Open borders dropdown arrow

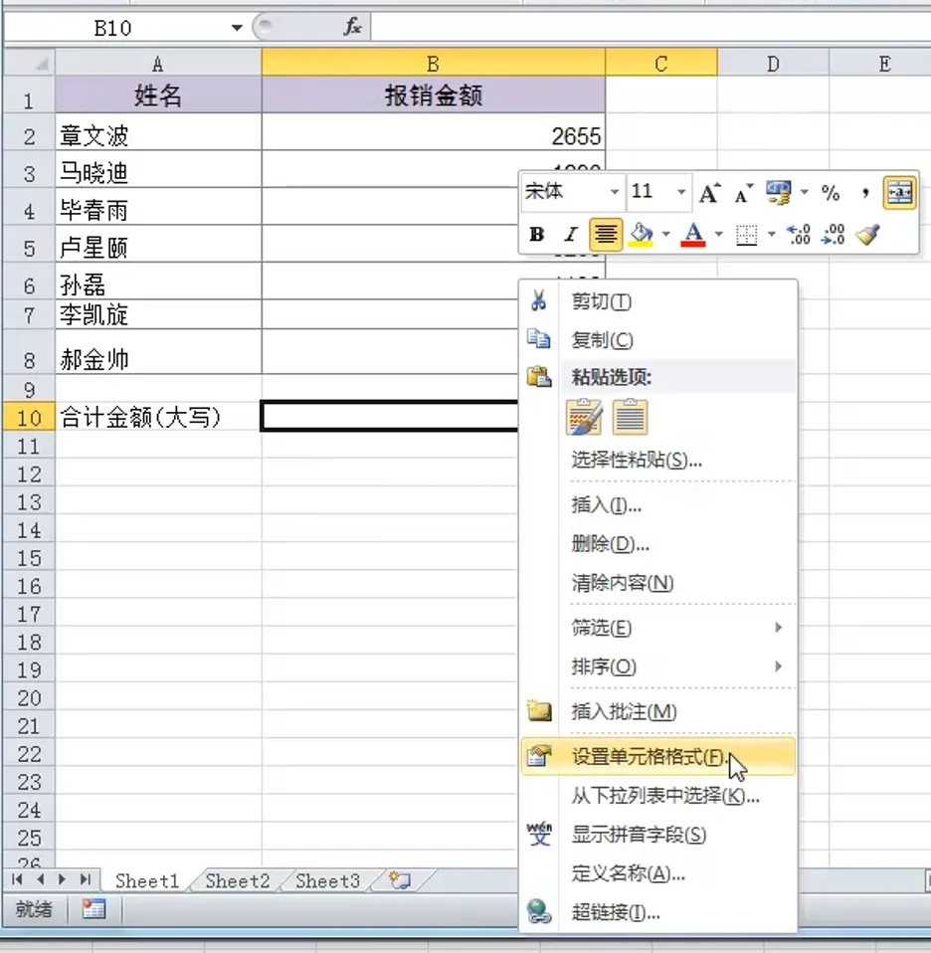(x=772, y=234)
